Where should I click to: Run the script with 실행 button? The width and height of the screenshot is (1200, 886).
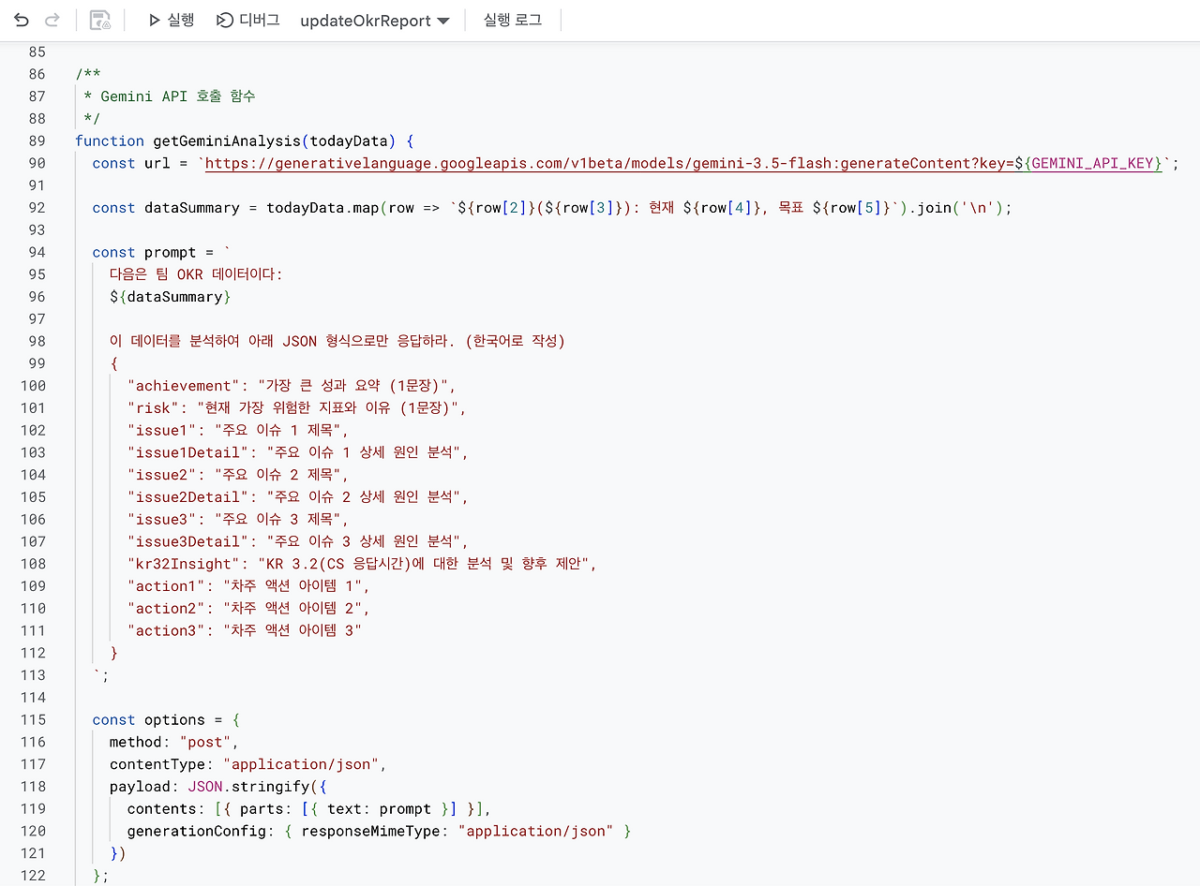click(x=171, y=20)
